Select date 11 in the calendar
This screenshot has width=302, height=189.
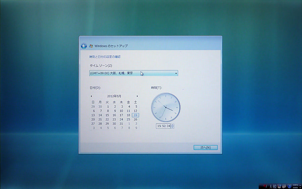(x=128, y=111)
